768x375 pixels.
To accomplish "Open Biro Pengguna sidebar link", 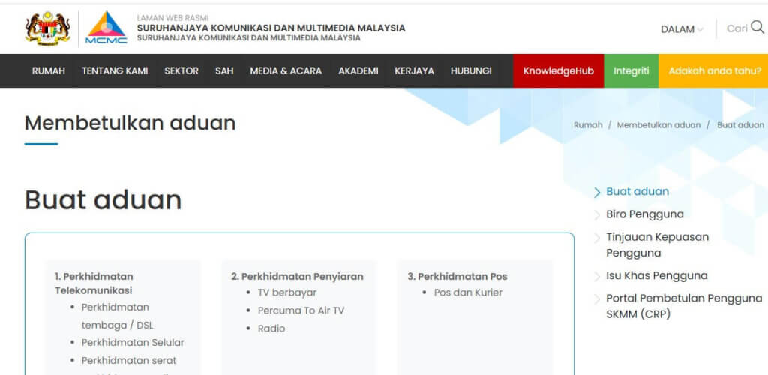I will click(644, 214).
